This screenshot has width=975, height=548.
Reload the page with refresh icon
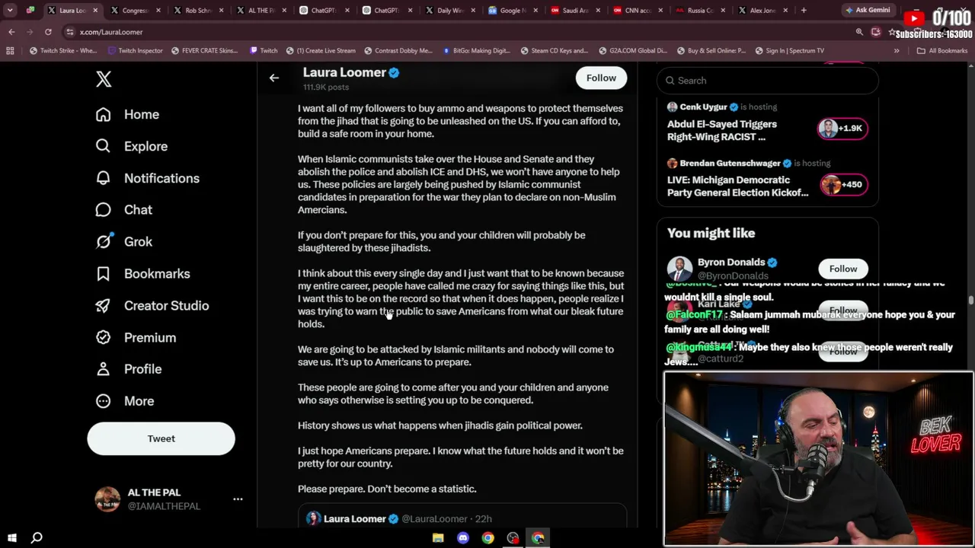48,32
